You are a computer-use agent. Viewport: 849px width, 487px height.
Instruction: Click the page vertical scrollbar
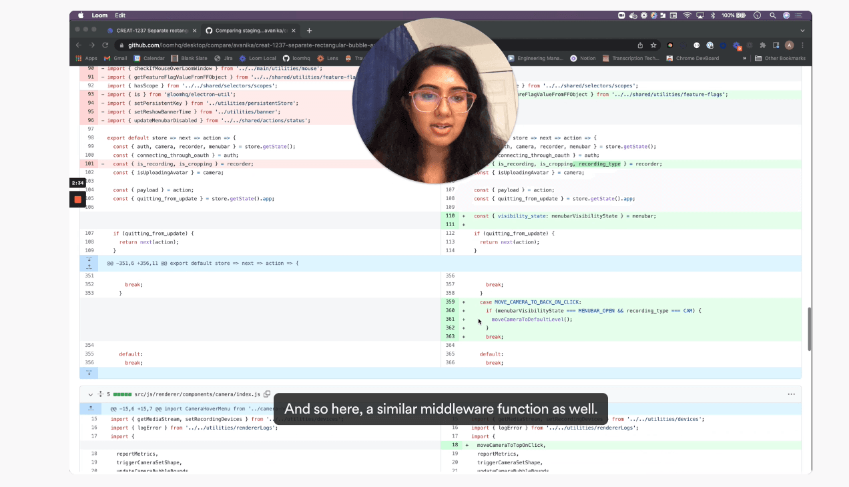click(x=809, y=330)
